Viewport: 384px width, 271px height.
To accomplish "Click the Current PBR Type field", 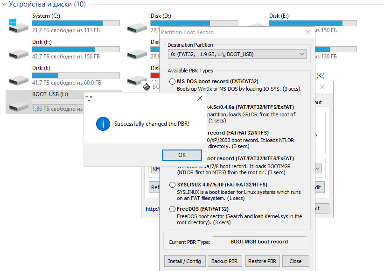I will tap(259, 242).
